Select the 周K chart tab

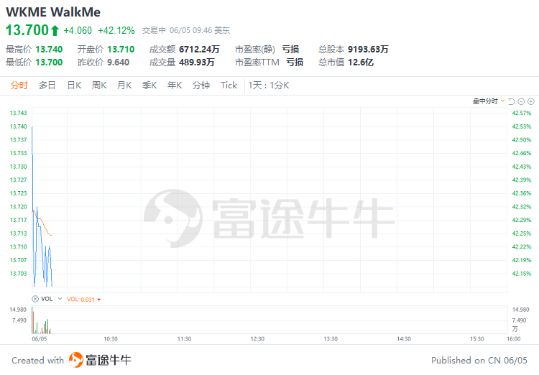[99, 85]
